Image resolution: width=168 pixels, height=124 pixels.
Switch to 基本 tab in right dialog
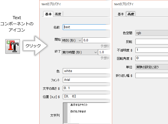click(121, 14)
